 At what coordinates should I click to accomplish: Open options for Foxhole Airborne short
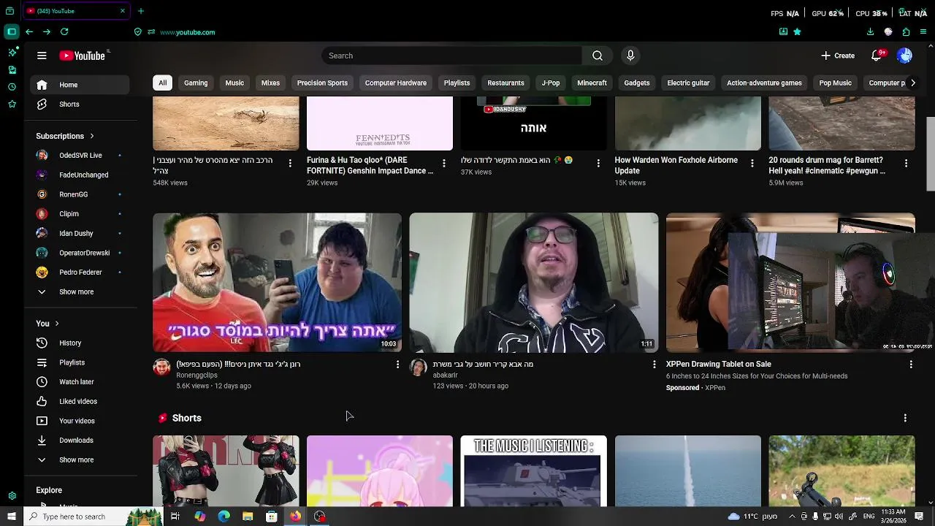[752, 163]
